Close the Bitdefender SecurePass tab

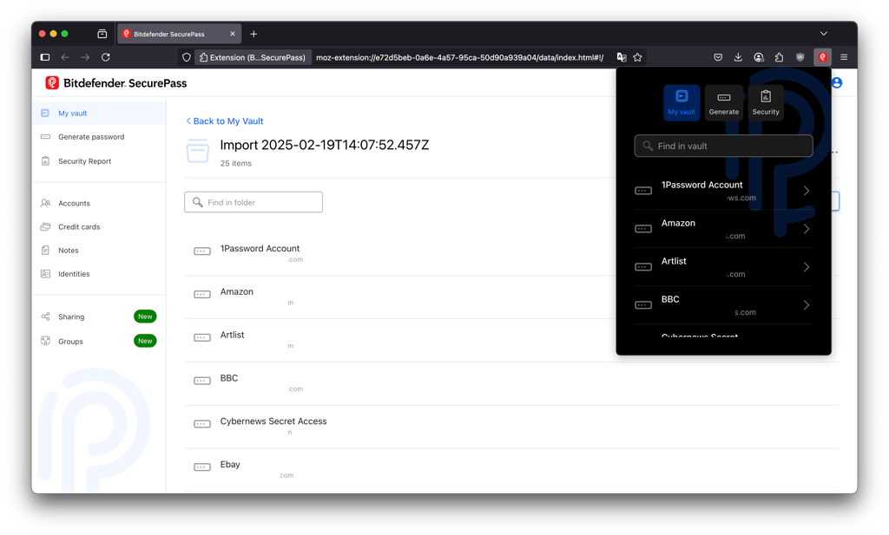(x=233, y=34)
